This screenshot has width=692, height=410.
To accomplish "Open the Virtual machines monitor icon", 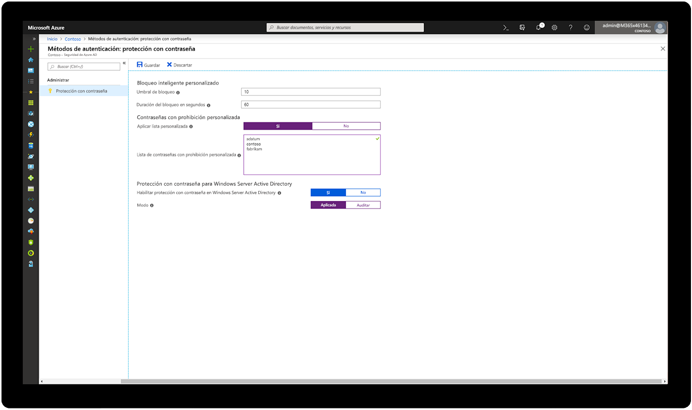I will [x=31, y=167].
